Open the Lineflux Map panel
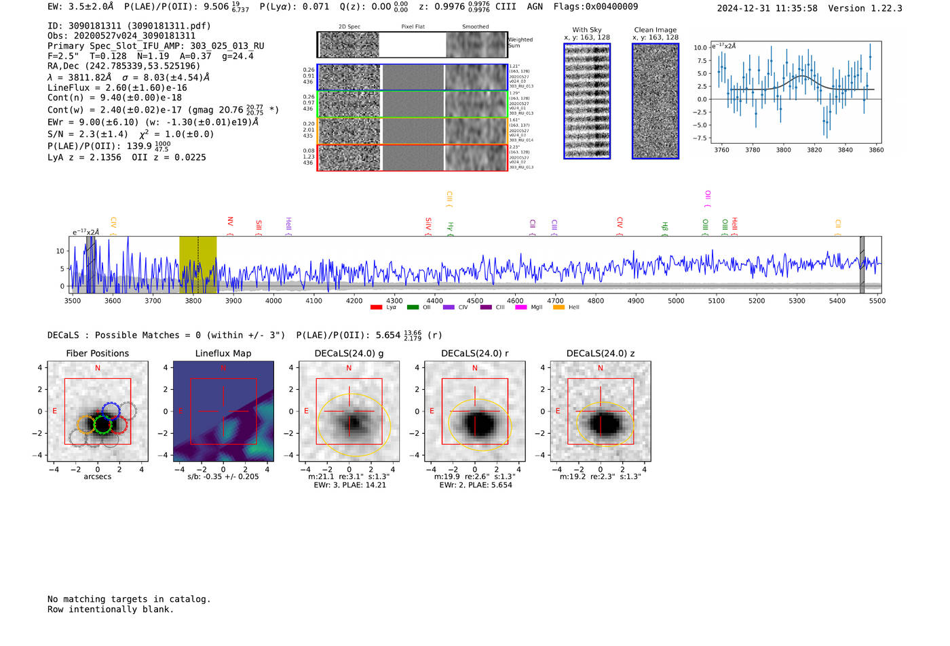The width and height of the screenshot is (950, 646). pyautogui.click(x=223, y=411)
